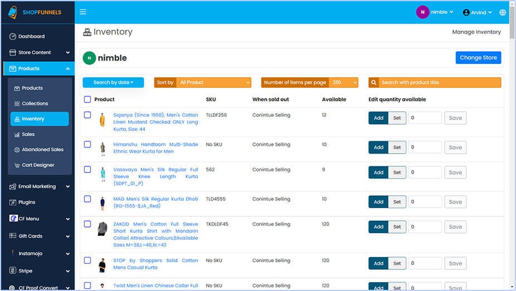Open the MAG Men's Silk Regular Kurta link
Screen dimensions: 516x291
[156, 203]
